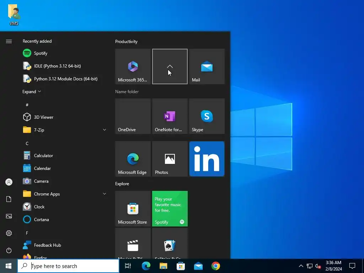Open Mail from taskbar

[198, 266]
